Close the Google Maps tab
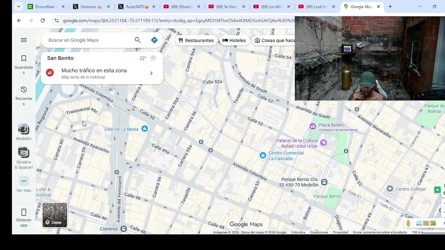445x250 pixels. 378,7
